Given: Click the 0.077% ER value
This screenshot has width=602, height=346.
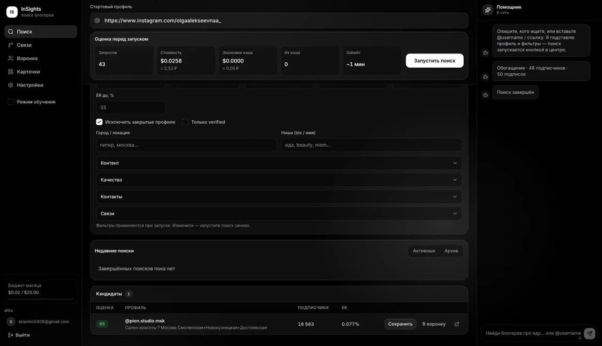Looking at the screenshot, I should (350, 324).
